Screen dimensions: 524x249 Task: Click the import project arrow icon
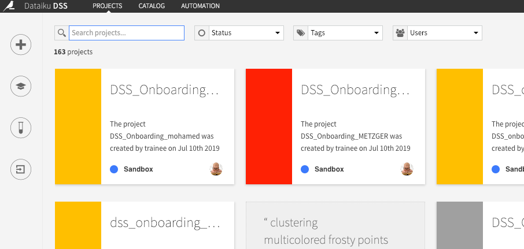click(21, 169)
